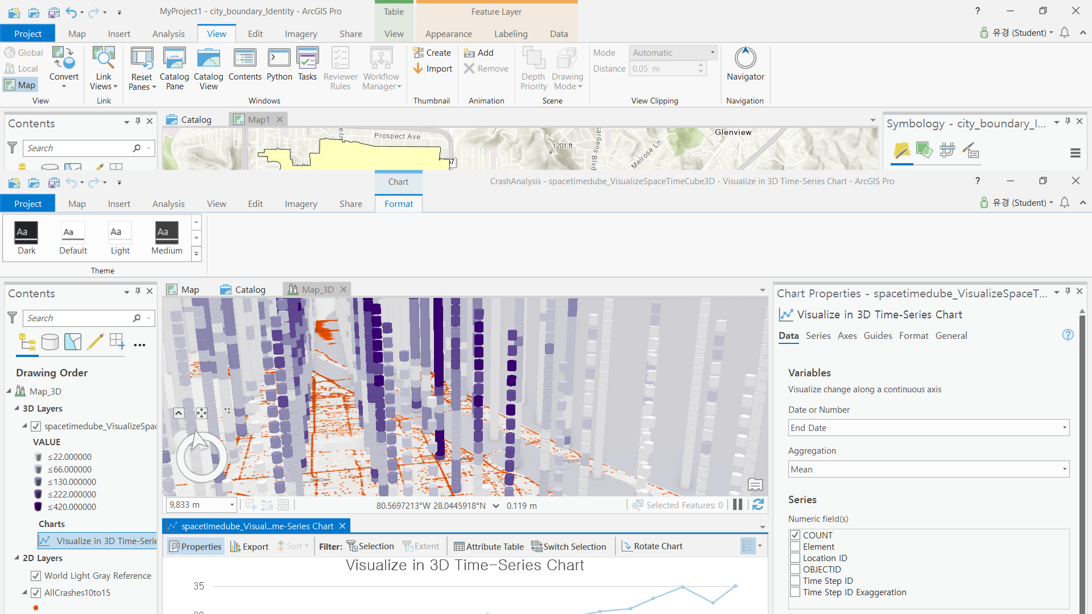
Task: List by Editing pencil icon
Action: click(x=95, y=342)
